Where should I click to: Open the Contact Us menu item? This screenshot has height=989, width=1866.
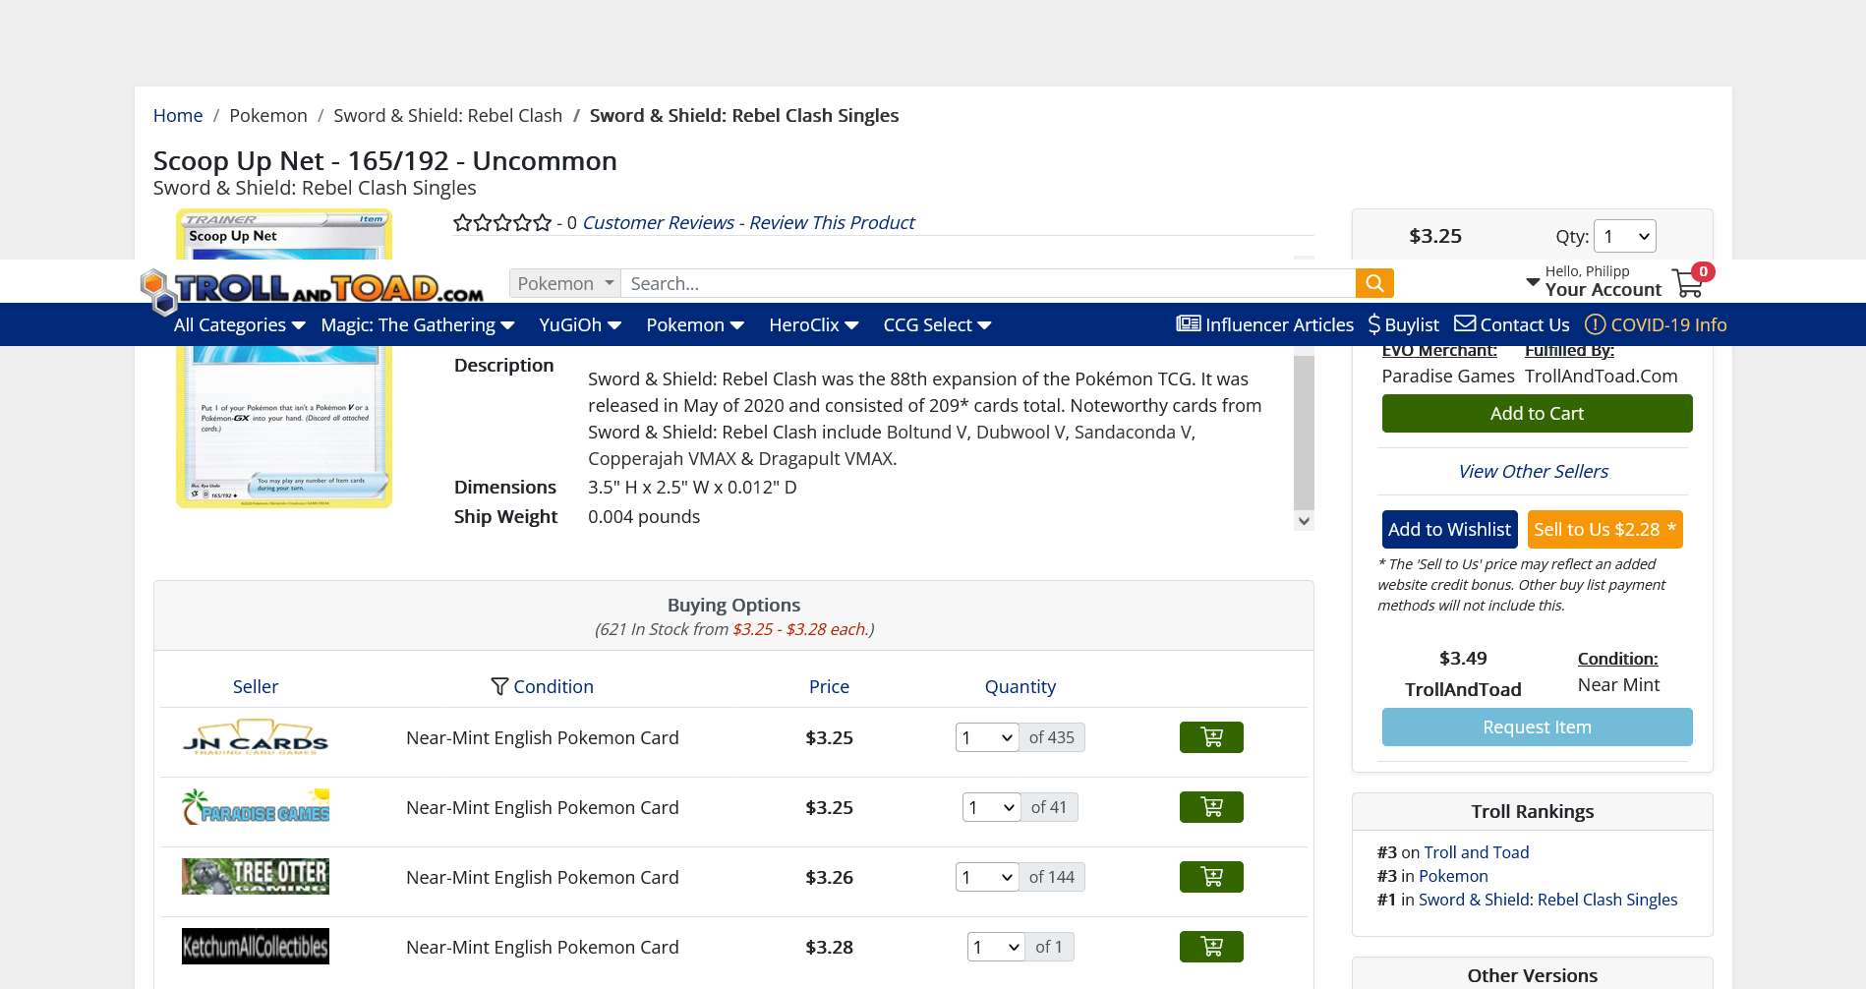[x=1513, y=324]
